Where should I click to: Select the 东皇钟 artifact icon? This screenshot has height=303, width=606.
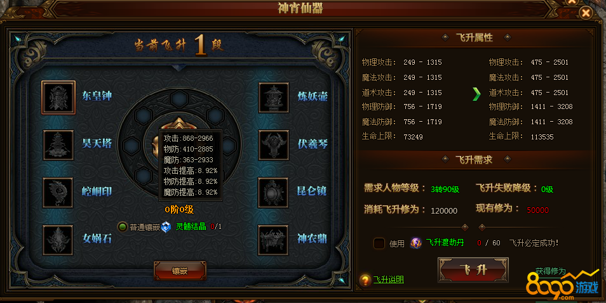[58, 98]
